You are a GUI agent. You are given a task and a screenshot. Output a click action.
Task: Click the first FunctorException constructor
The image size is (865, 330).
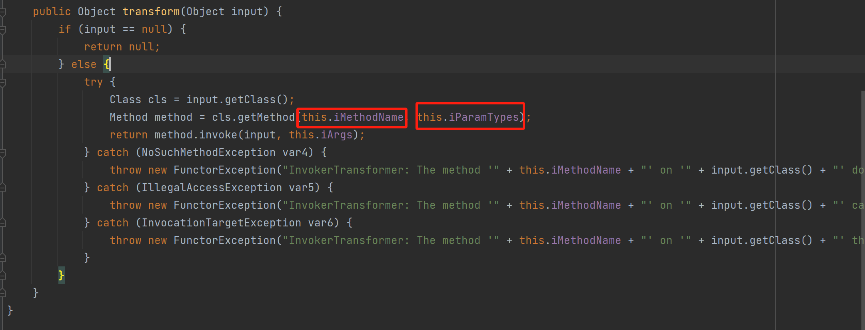point(224,170)
